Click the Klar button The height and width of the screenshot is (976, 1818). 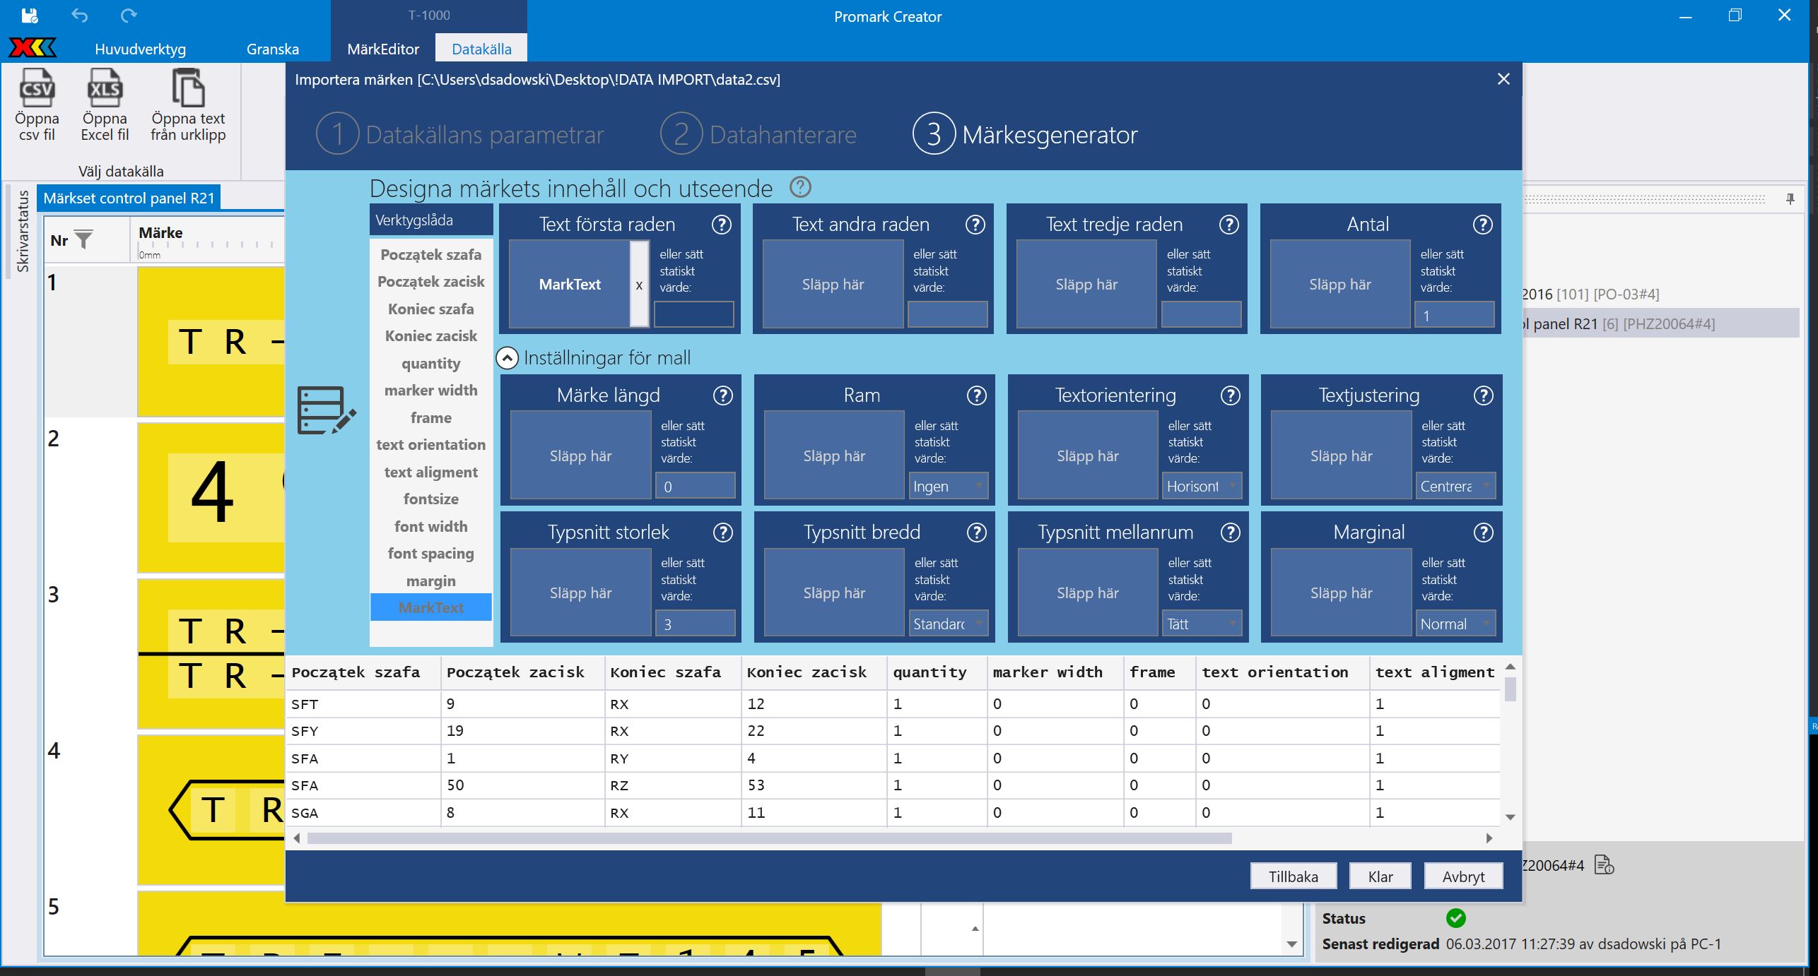1380,876
